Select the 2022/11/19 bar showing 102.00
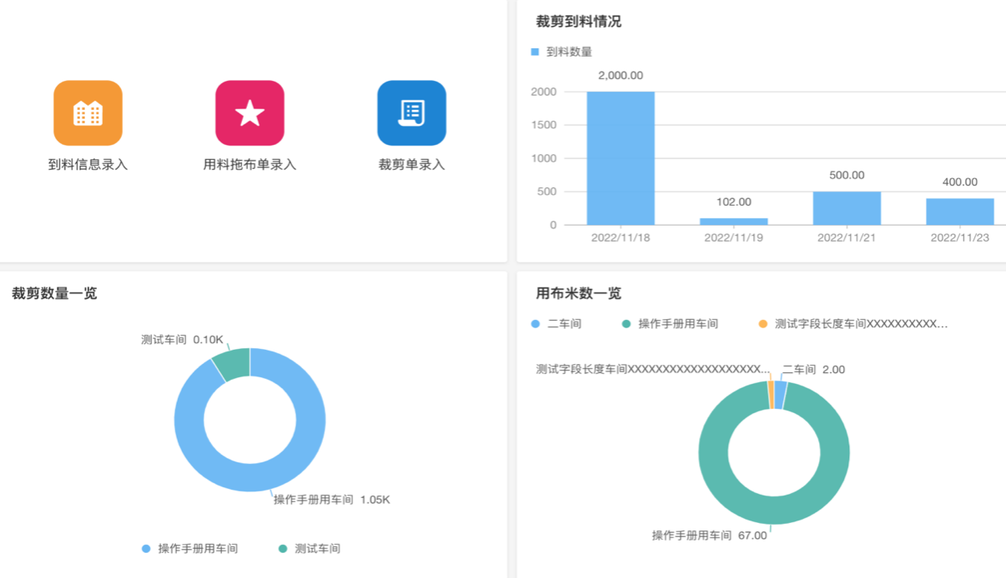Viewport: 1006px width, 578px height. (x=733, y=221)
